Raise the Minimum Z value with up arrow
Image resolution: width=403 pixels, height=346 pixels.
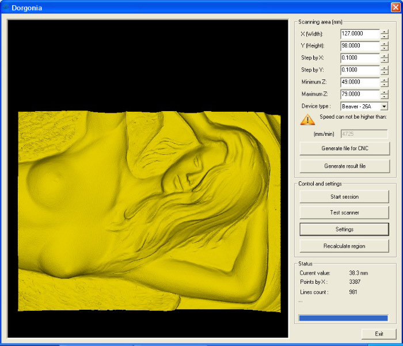[x=384, y=80]
